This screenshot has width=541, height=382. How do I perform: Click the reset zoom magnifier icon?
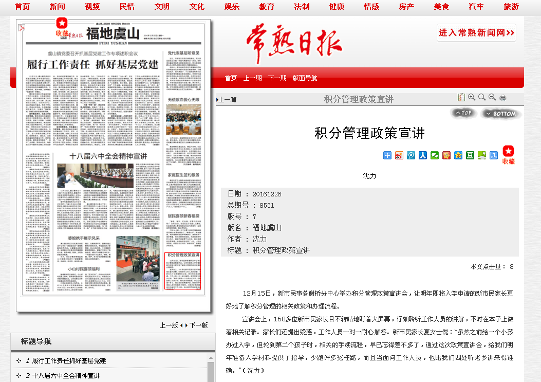click(x=482, y=97)
